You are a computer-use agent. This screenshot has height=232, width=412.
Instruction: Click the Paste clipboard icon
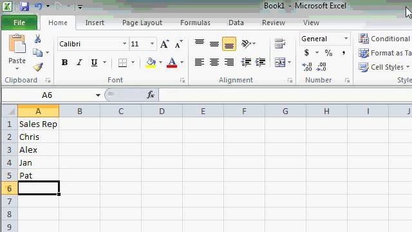[17, 44]
